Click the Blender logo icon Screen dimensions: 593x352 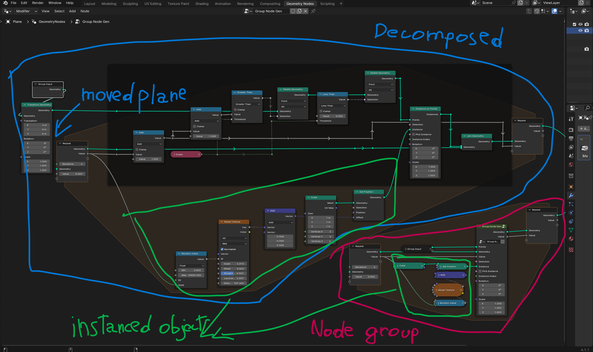pyautogui.click(x=5, y=3)
